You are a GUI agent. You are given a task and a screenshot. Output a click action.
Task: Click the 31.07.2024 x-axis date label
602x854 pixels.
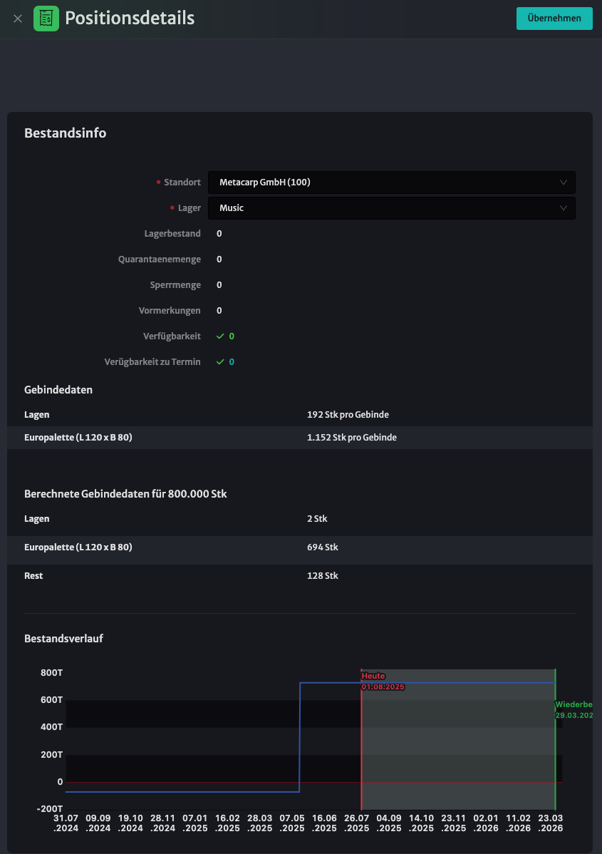coord(66,823)
